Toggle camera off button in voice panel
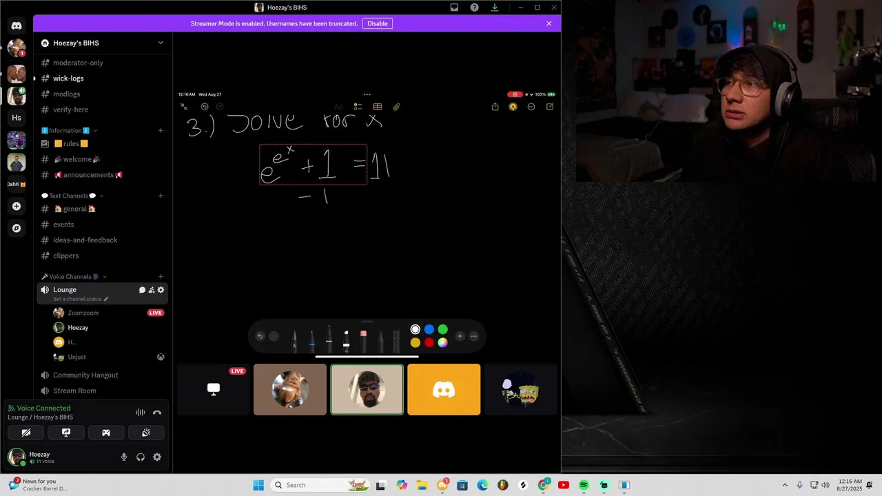The height and width of the screenshot is (496, 882). (26, 433)
